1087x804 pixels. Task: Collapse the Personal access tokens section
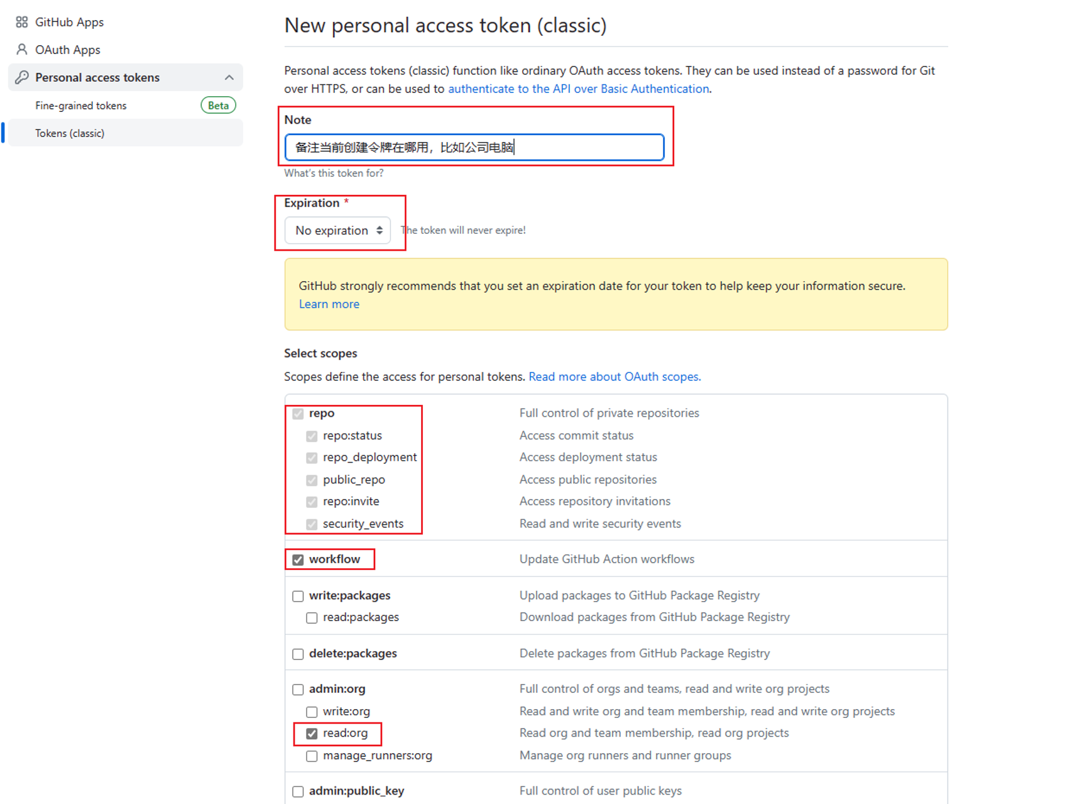[229, 77]
